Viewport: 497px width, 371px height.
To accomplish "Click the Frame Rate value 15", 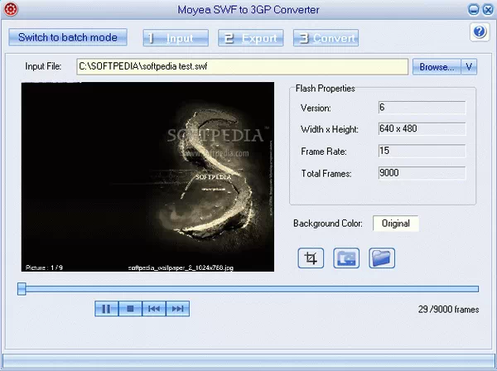I will pyautogui.click(x=384, y=151).
